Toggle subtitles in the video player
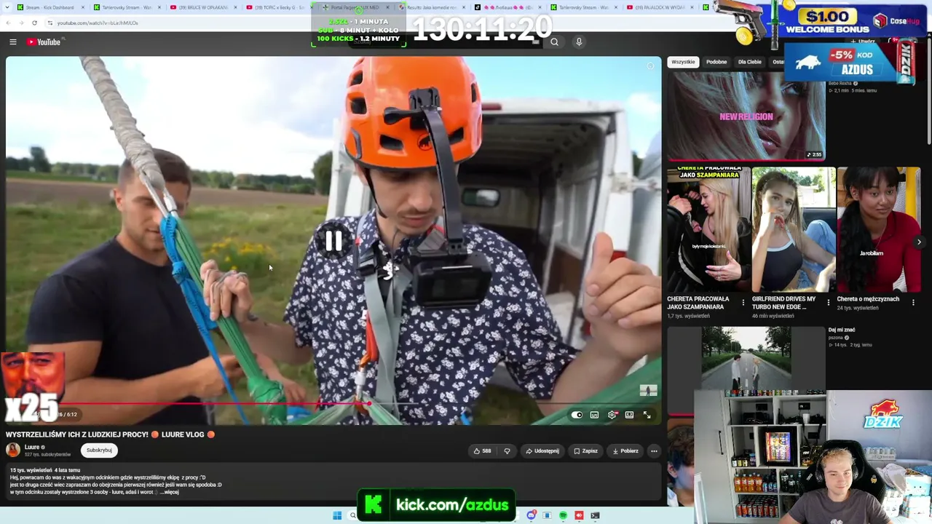 coord(594,415)
